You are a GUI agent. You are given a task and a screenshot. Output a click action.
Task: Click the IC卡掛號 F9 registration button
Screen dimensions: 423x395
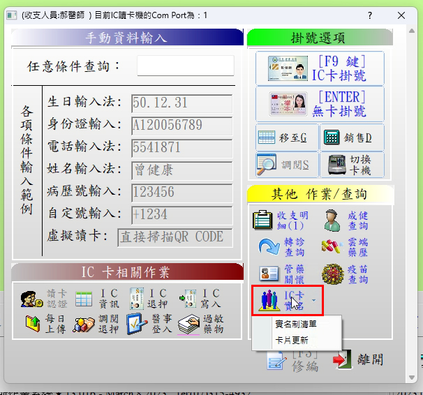320,68
